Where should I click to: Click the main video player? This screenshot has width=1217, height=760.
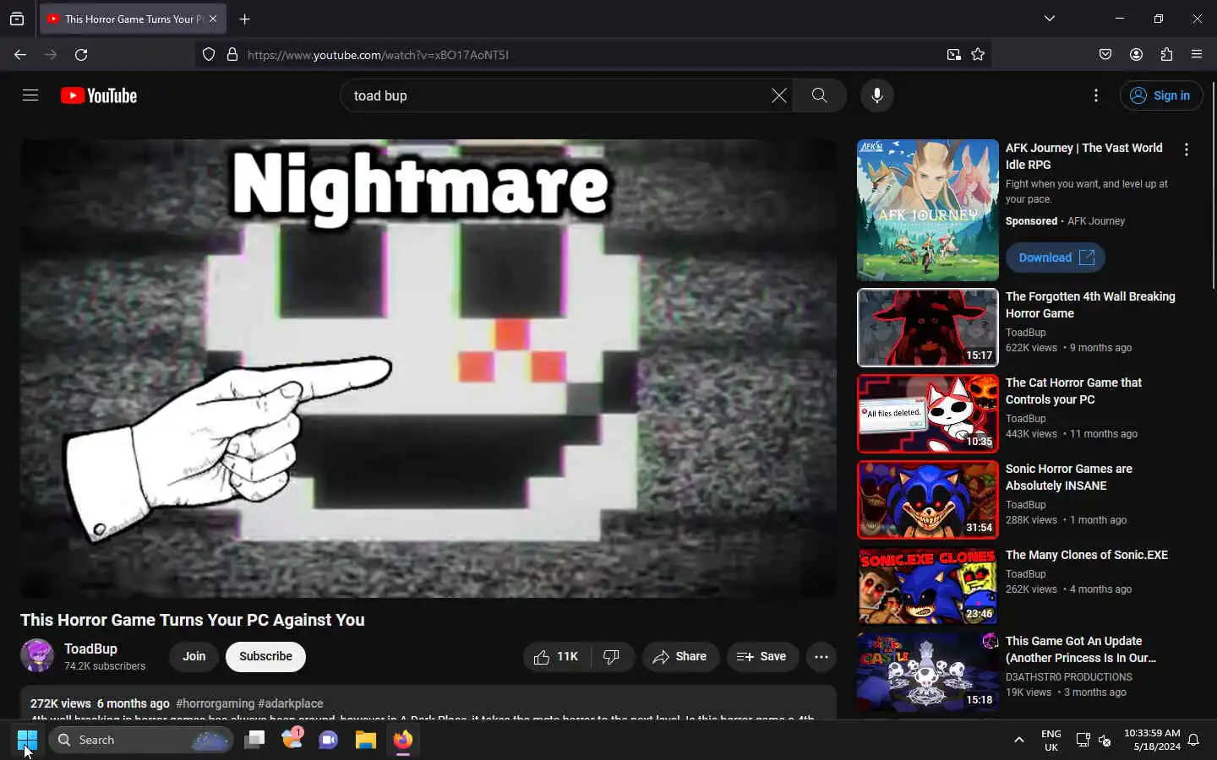coord(428,368)
